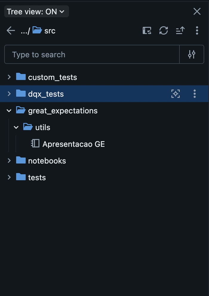Viewport: 209px width, 296px height.
Task: Collapse the great_expectations folder
Action: click(9, 111)
